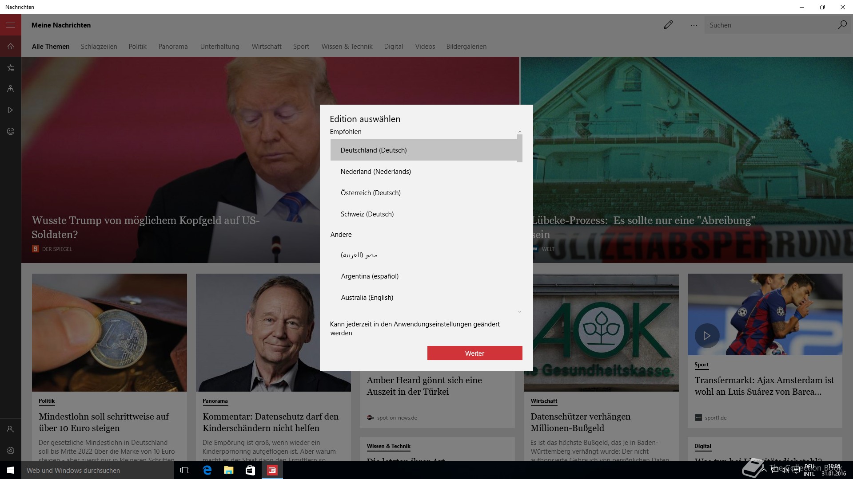The height and width of the screenshot is (479, 853).
Task: Switch to the Schlagzeilen tab
Action: coord(99,47)
